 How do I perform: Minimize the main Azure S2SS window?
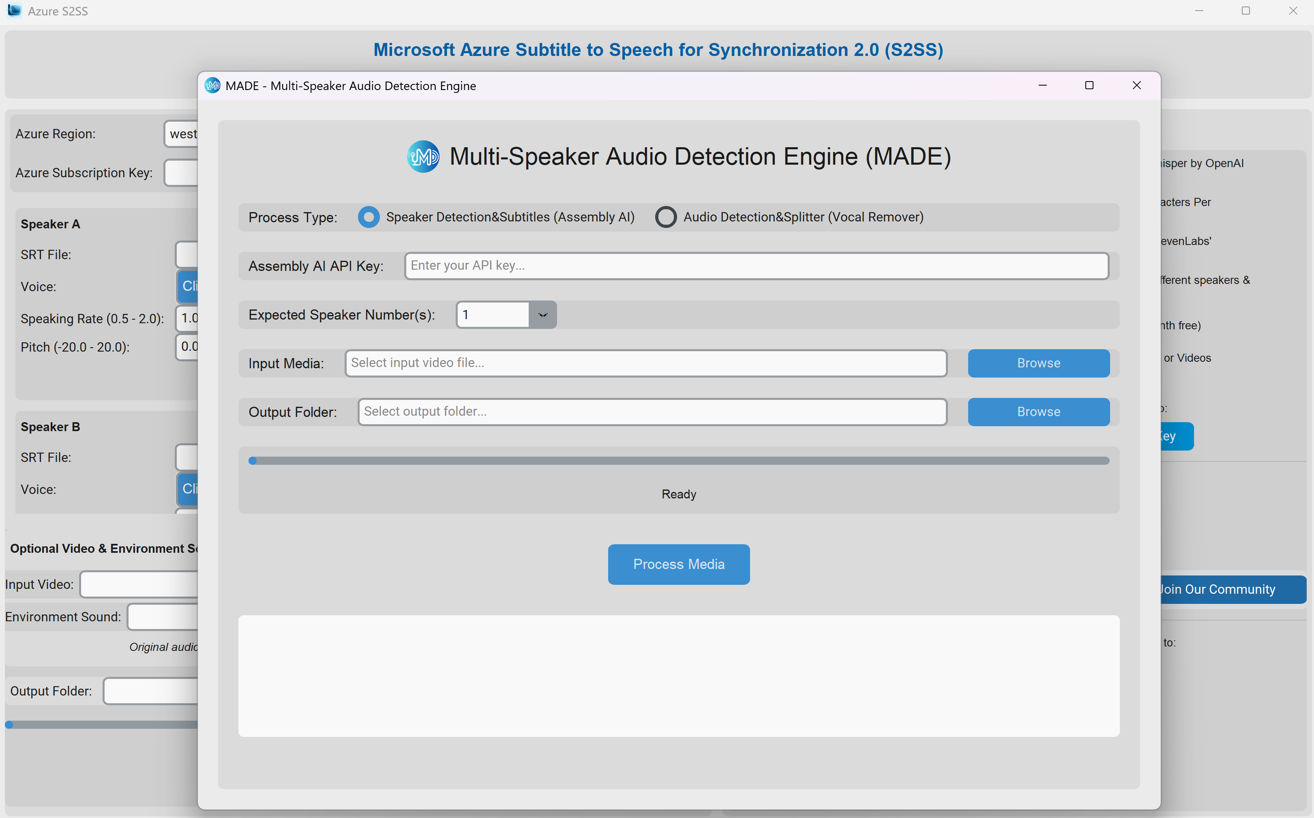click(1199, 11)
